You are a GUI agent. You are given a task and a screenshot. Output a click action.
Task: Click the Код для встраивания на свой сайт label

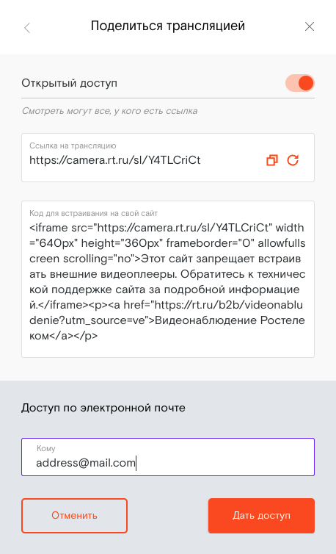tap(93, 213)
